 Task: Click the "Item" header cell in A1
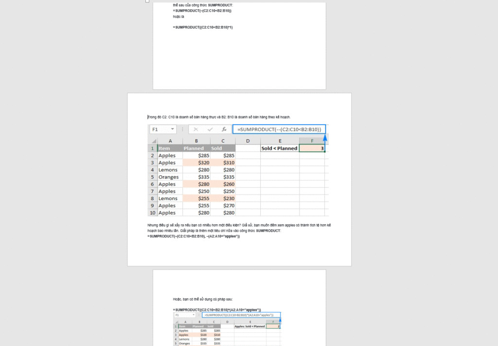pyautogui.click(x=170, y=148)
